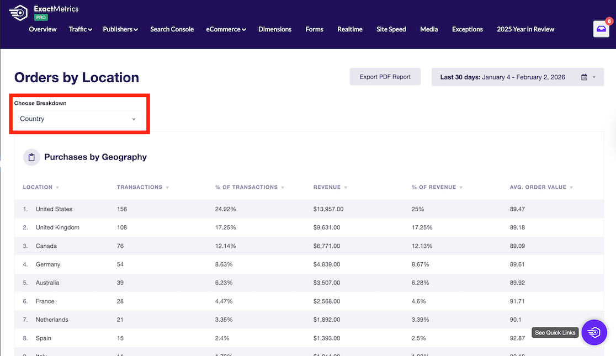Click the Export PDF Report button
This screenshot has width=616, height=356.
pos(385,77)
